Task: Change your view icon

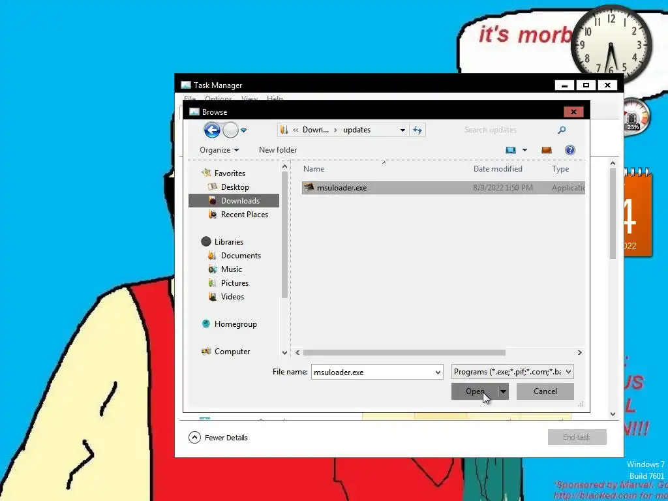Action: click(510, 150)
